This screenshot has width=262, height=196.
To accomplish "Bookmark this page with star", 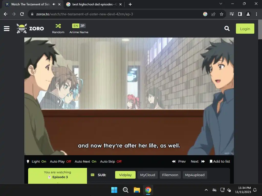I will coord(222,14).
